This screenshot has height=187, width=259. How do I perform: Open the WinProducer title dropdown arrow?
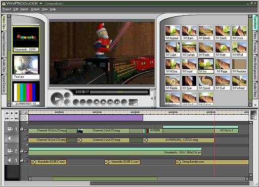(40, 4)
